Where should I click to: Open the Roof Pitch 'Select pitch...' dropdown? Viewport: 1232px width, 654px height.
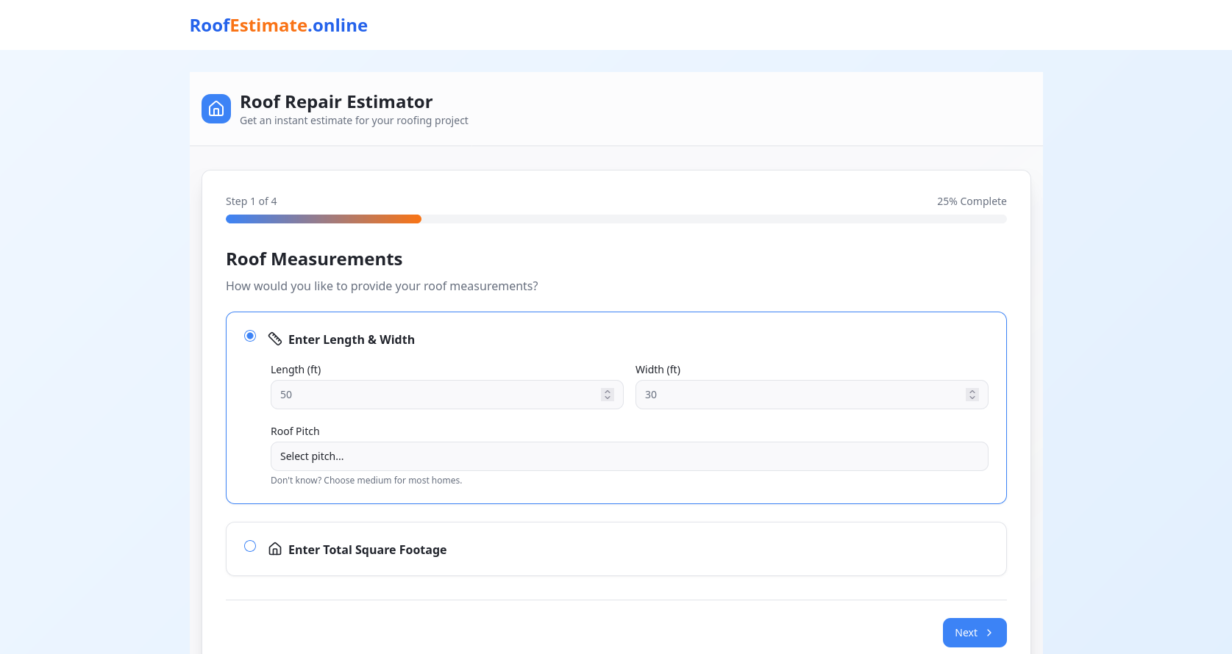(x=629, y=456)
